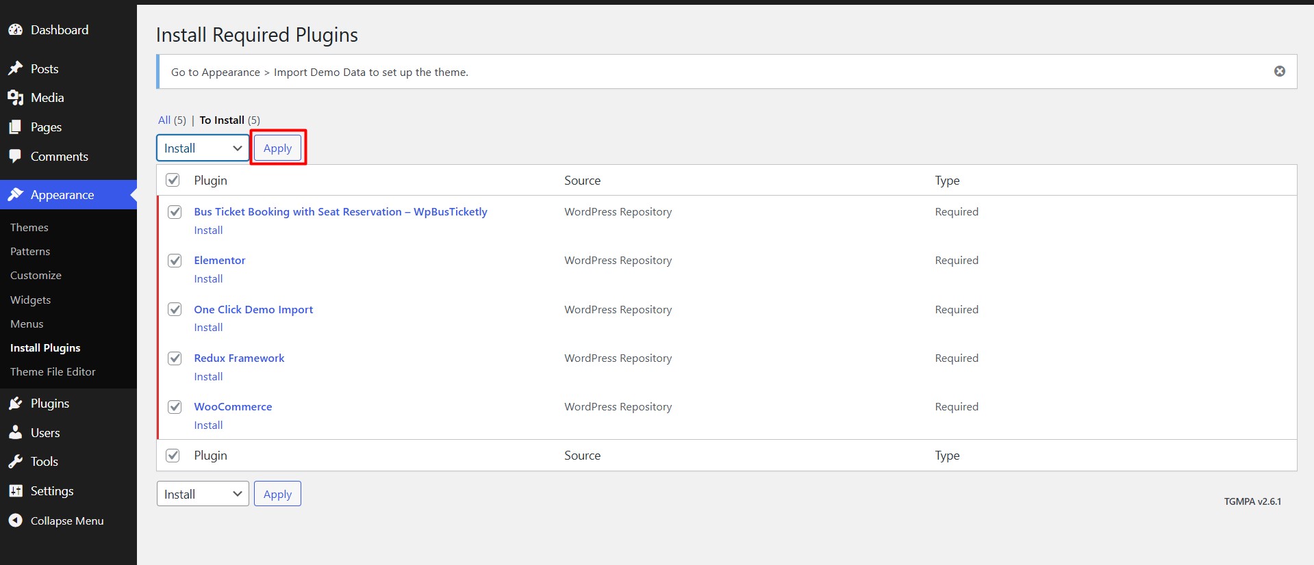Click the Appearance paintbrush icon
1314x565 pixels.
click(15, 195)
